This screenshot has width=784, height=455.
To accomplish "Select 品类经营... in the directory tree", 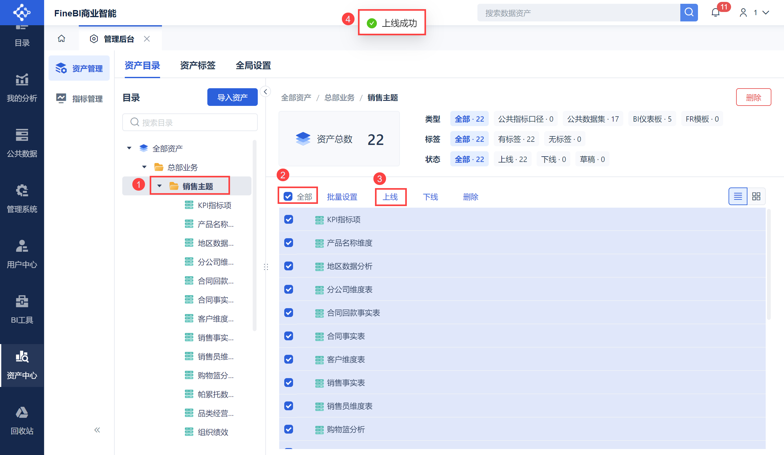I will [x=216, y=413].
